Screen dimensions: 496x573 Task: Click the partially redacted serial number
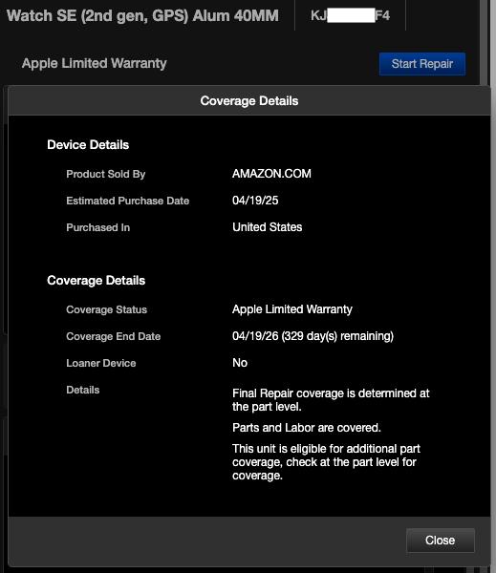[350, 15]
